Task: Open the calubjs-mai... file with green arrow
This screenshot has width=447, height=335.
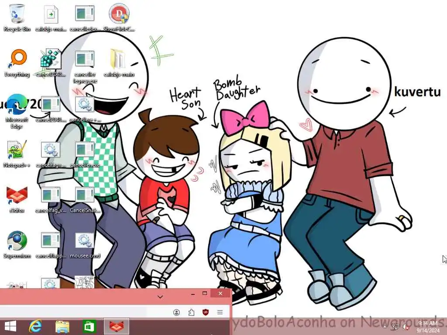Action: pyautogui.click(x=51, y=17)
